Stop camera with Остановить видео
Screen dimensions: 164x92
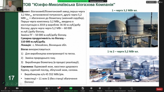click(x=17, y=89)
